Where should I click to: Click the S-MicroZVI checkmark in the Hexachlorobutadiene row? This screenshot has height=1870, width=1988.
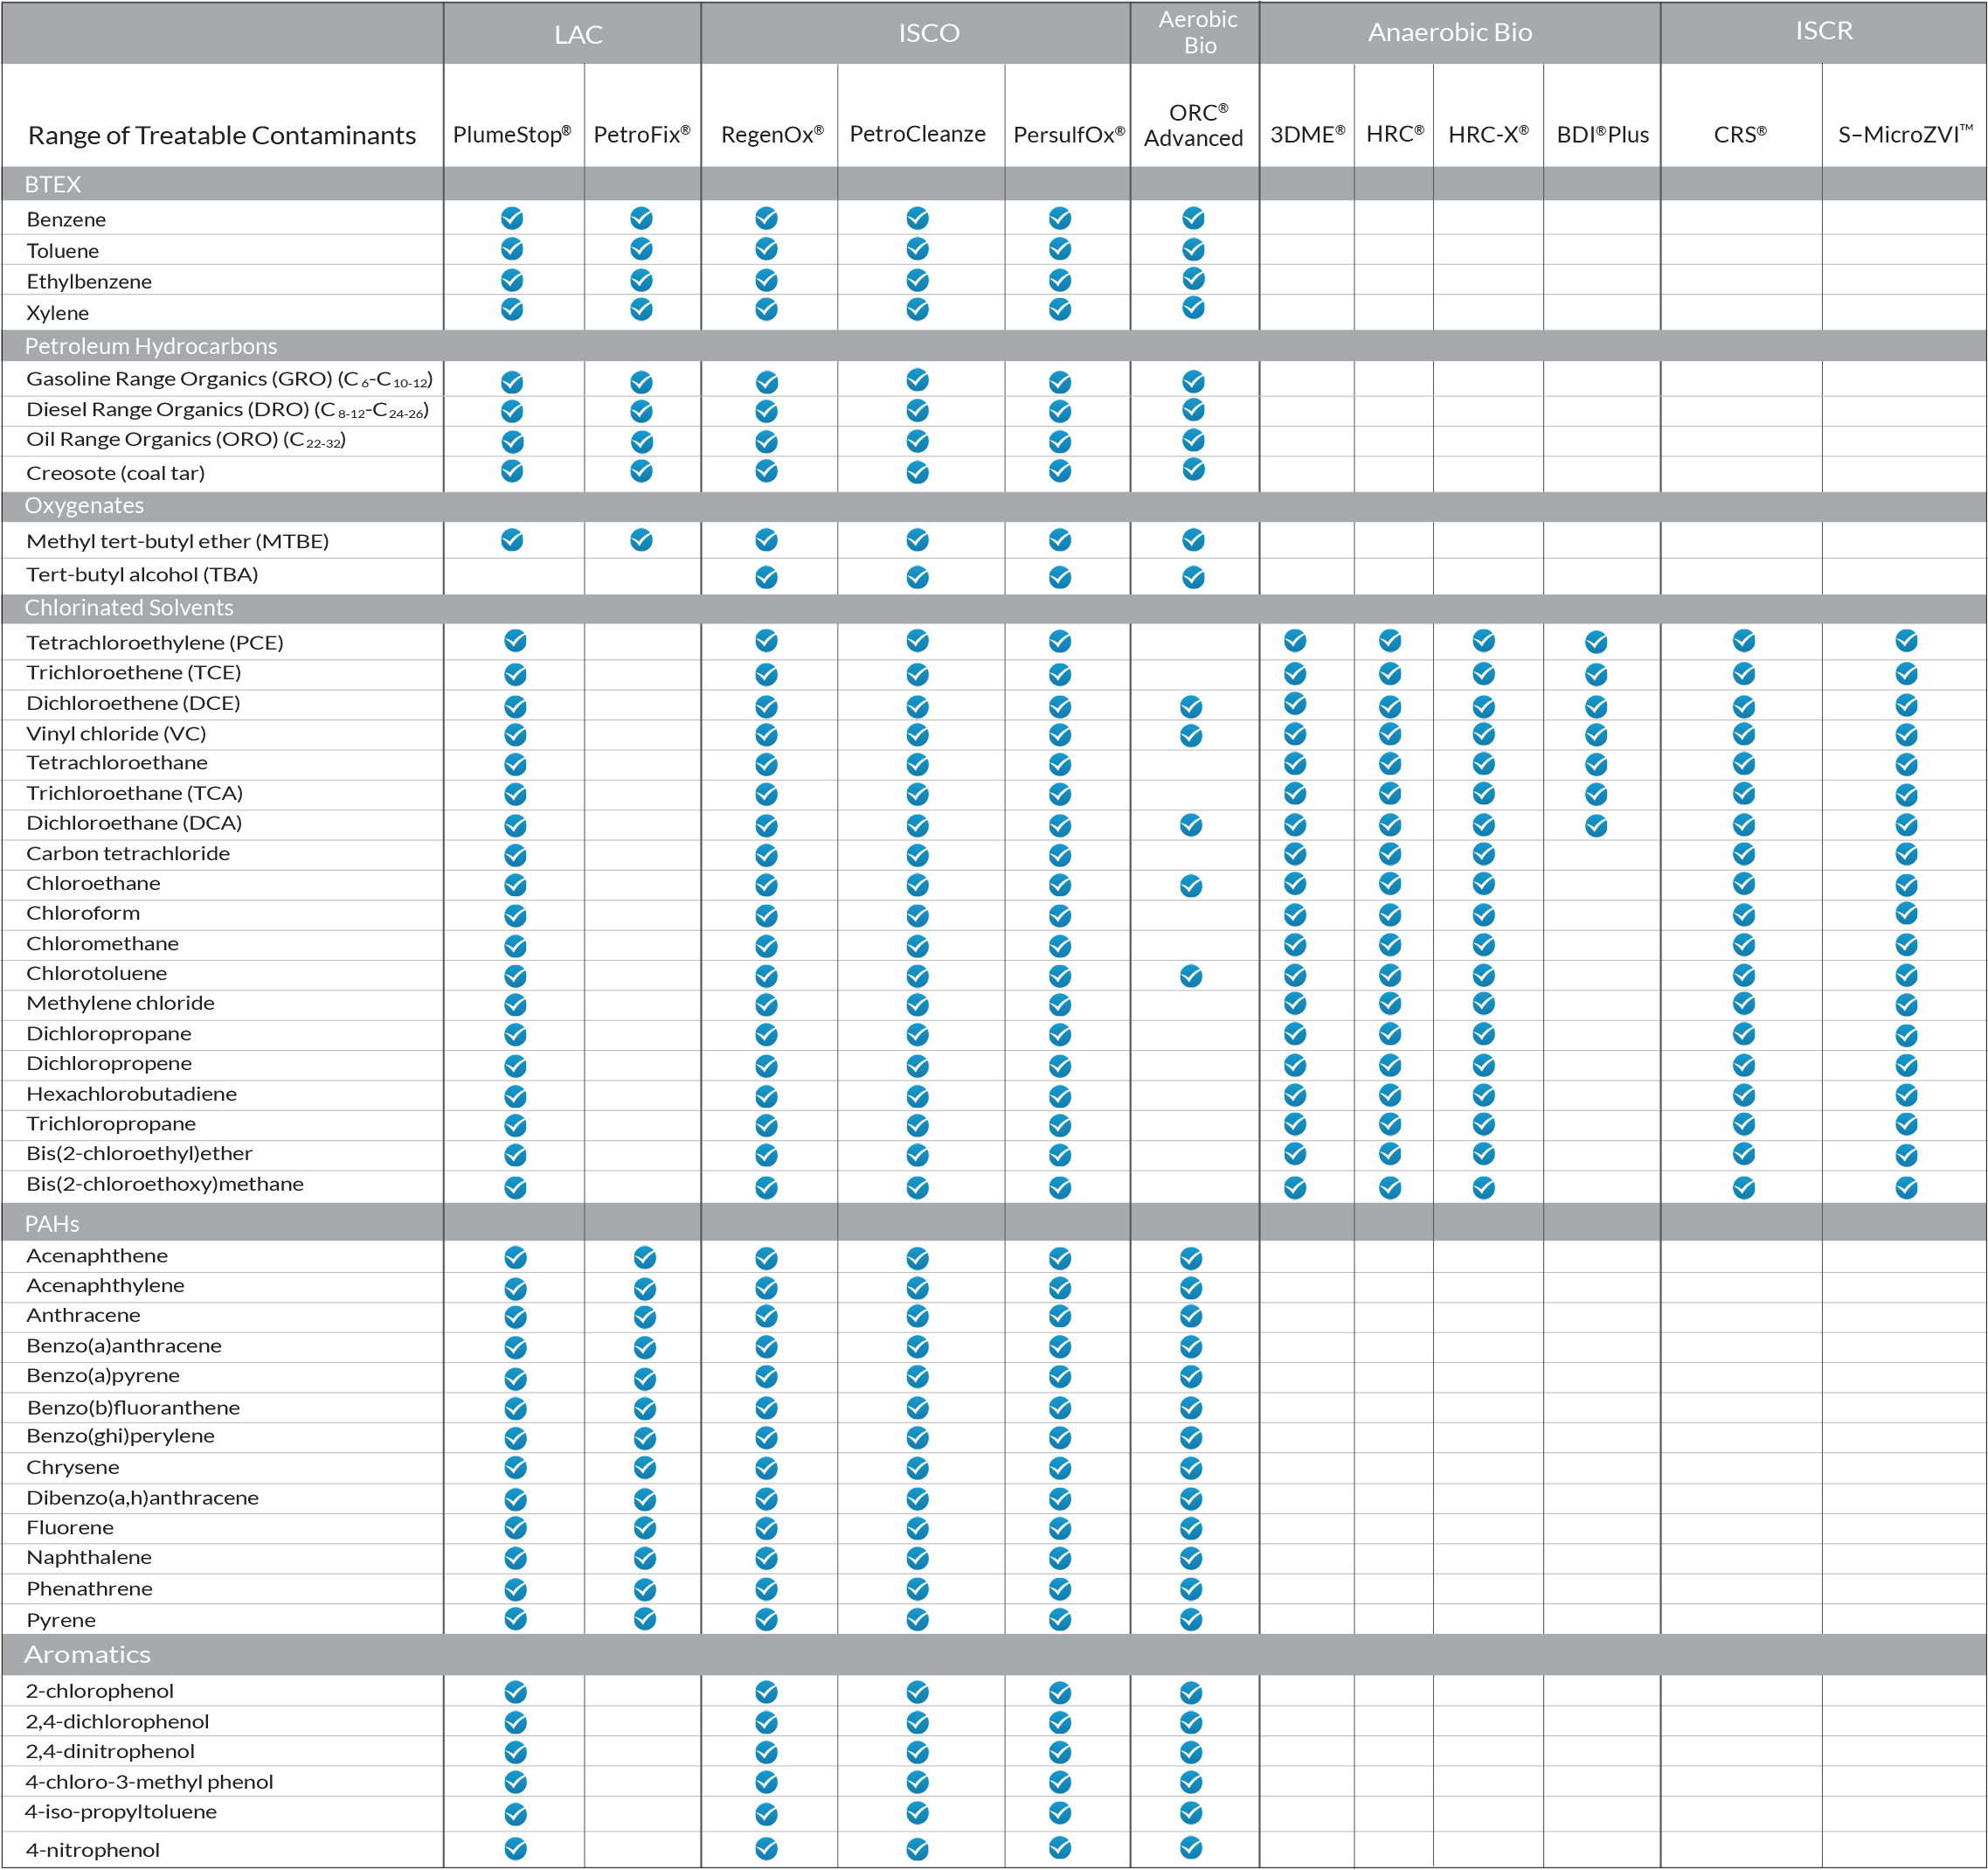(1907, 1095)
